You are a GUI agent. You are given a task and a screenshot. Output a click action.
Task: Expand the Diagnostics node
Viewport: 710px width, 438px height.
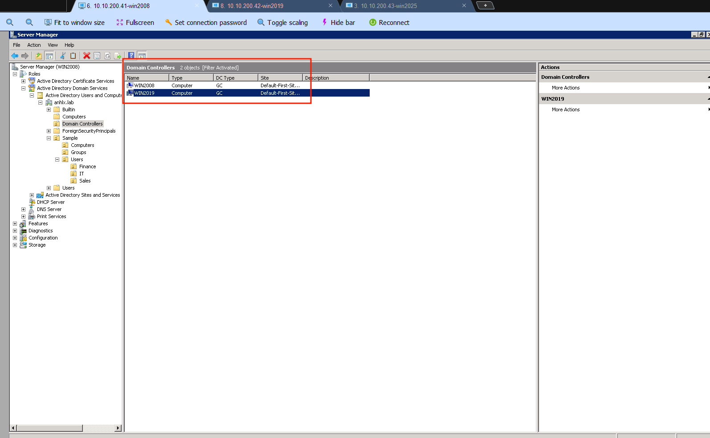pyautogui.click(x=15, y=231)
